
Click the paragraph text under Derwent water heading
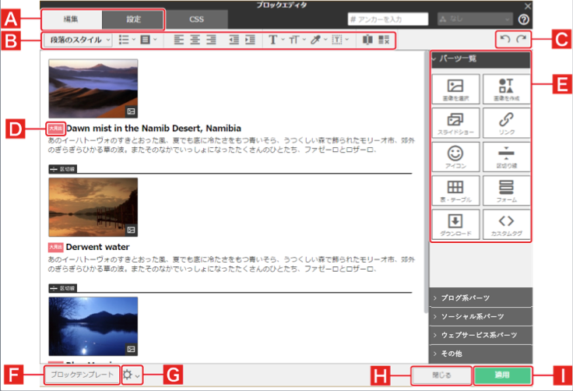point(231,264)
